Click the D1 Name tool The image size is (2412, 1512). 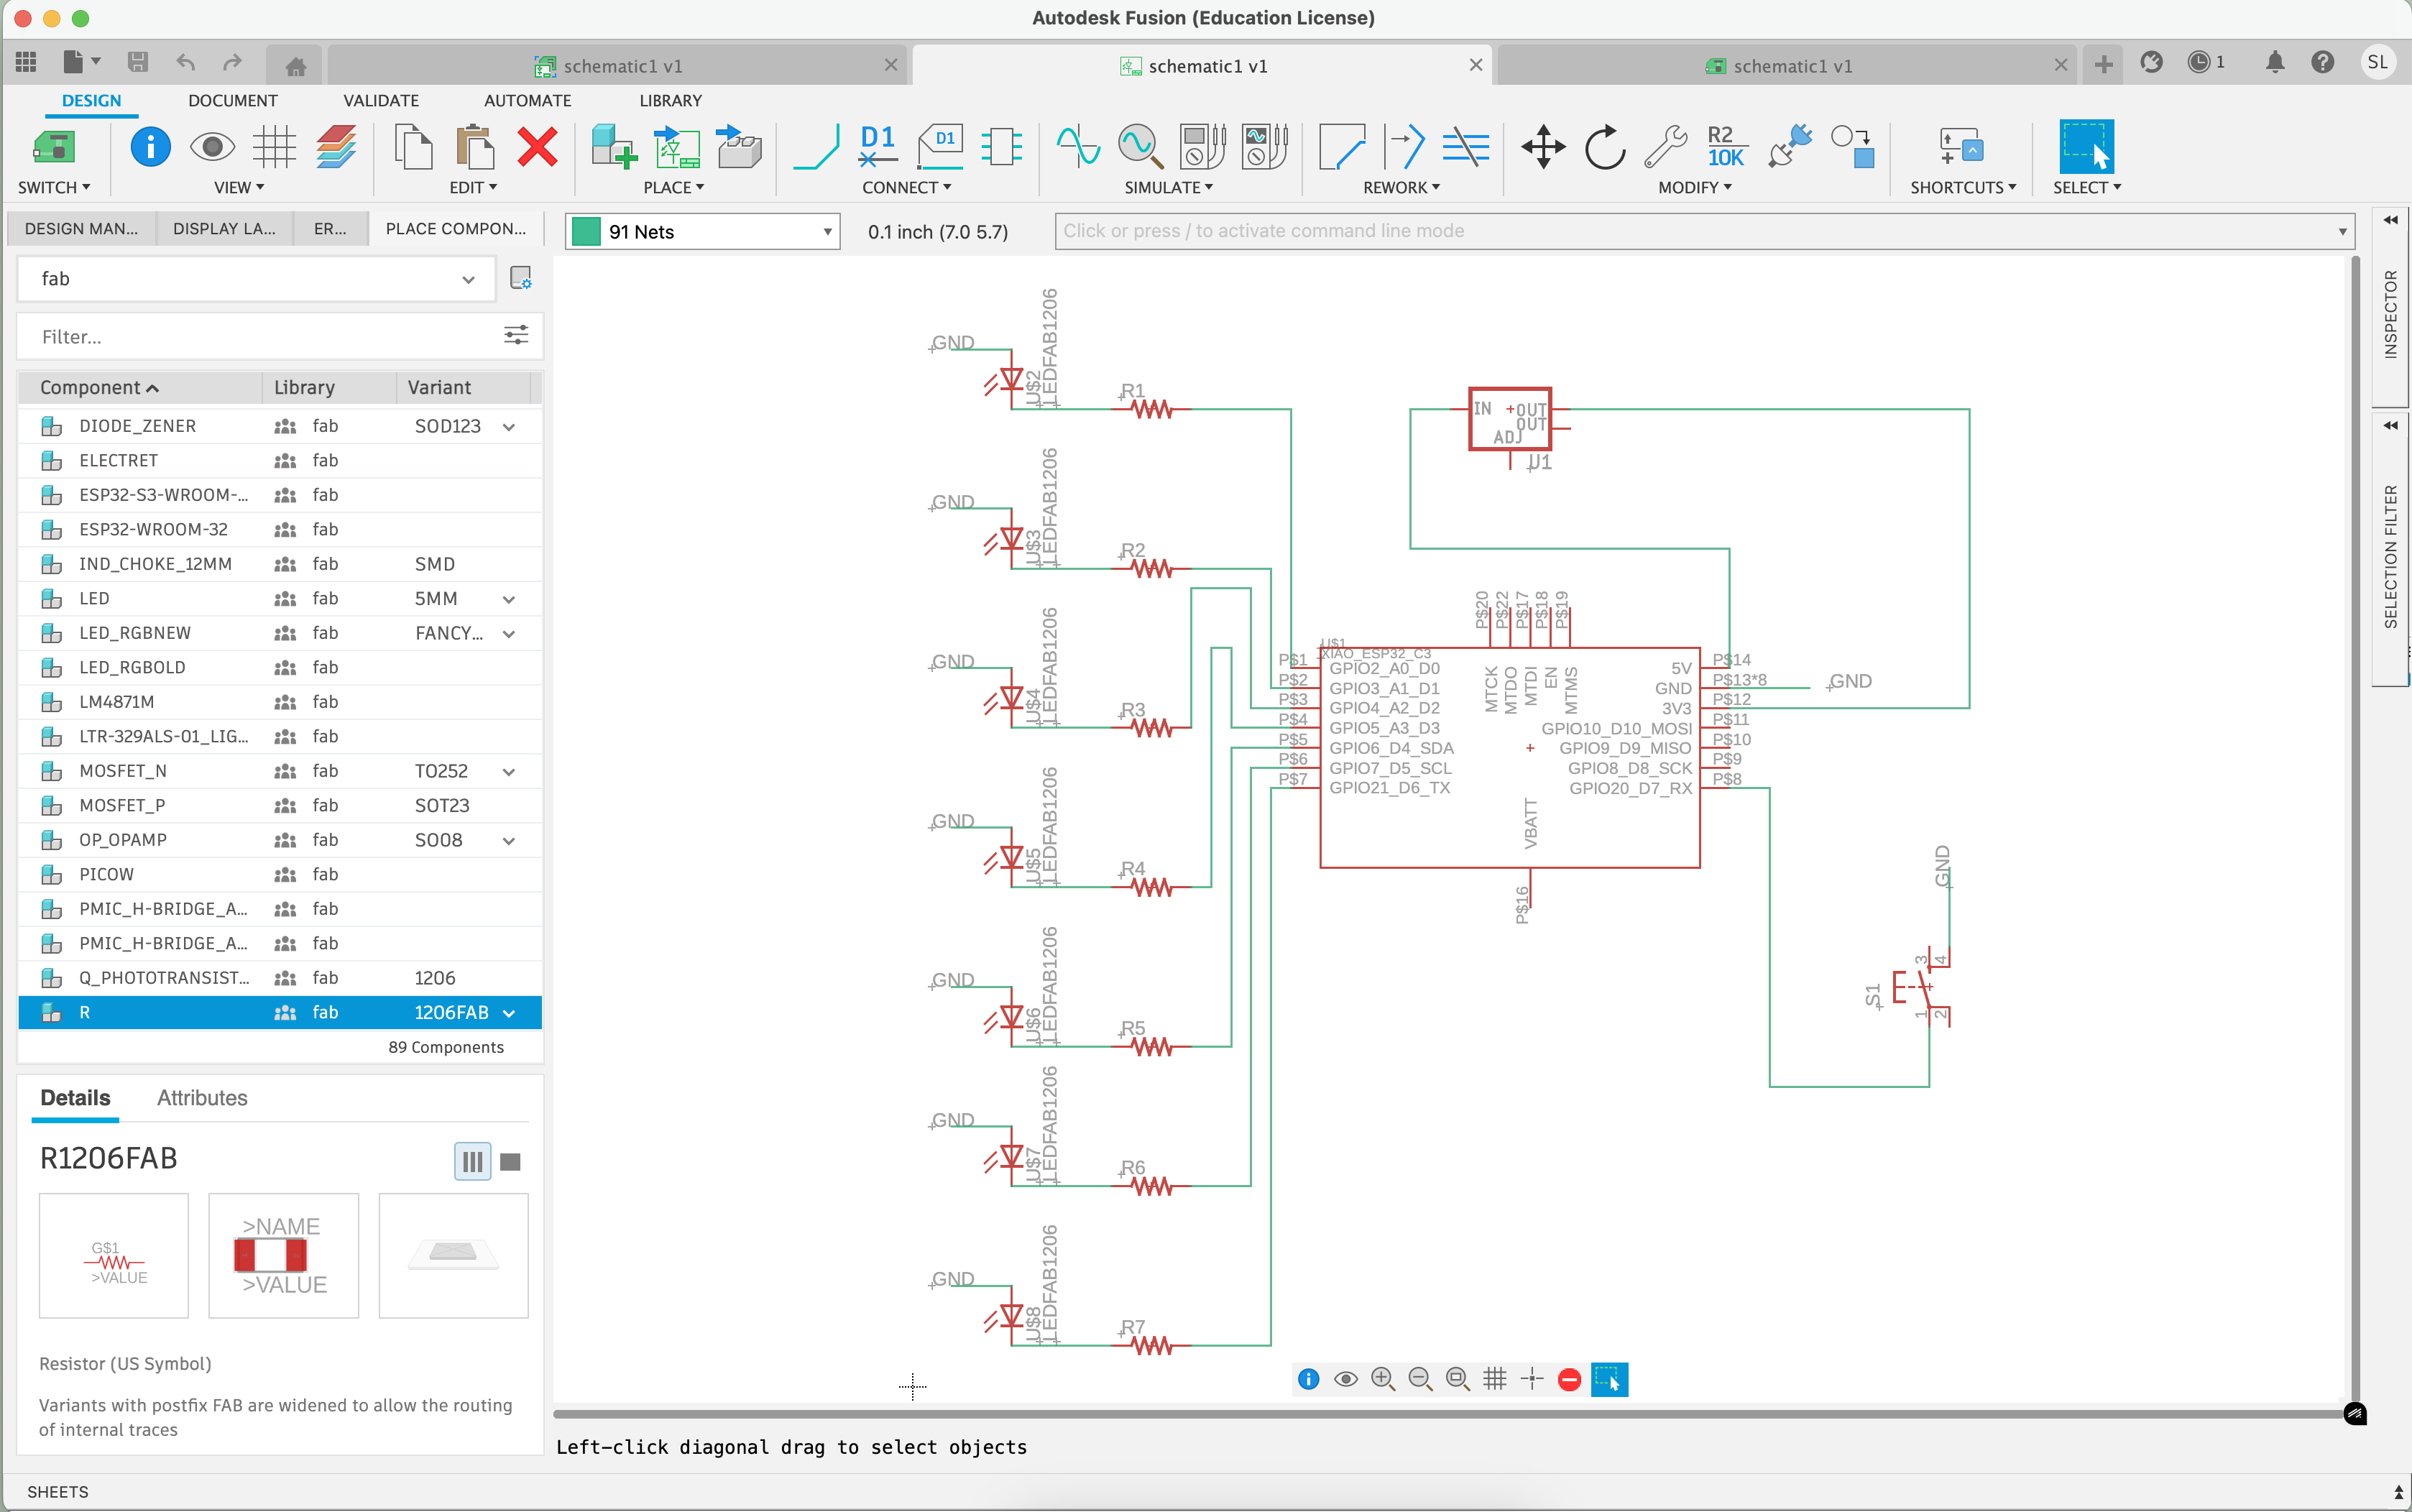pos(877,147)
